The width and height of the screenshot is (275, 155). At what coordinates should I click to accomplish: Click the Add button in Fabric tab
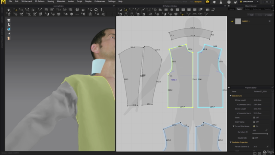coord(251,15)
